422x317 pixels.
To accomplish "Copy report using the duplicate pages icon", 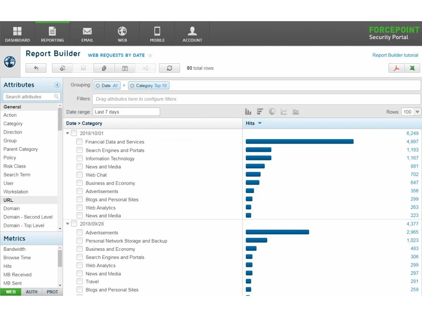I will 104,68.
